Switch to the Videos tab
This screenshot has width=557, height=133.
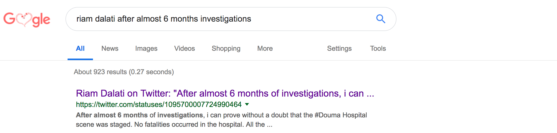(184, 48)
